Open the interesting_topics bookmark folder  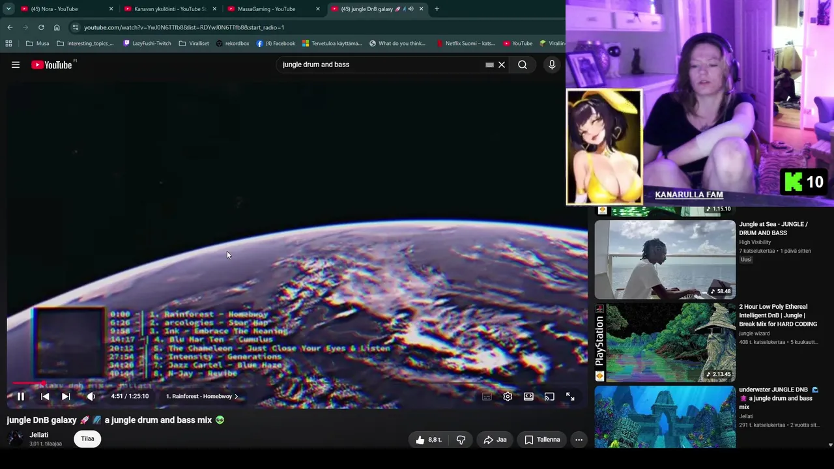(x=85, y=44)
